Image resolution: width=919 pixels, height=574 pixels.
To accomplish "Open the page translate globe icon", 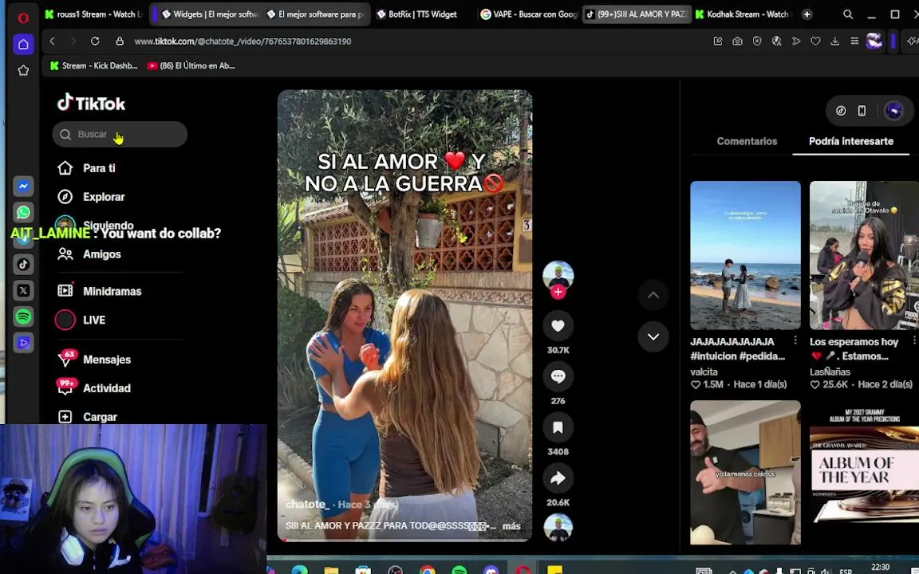I will (x=776, y=41).
